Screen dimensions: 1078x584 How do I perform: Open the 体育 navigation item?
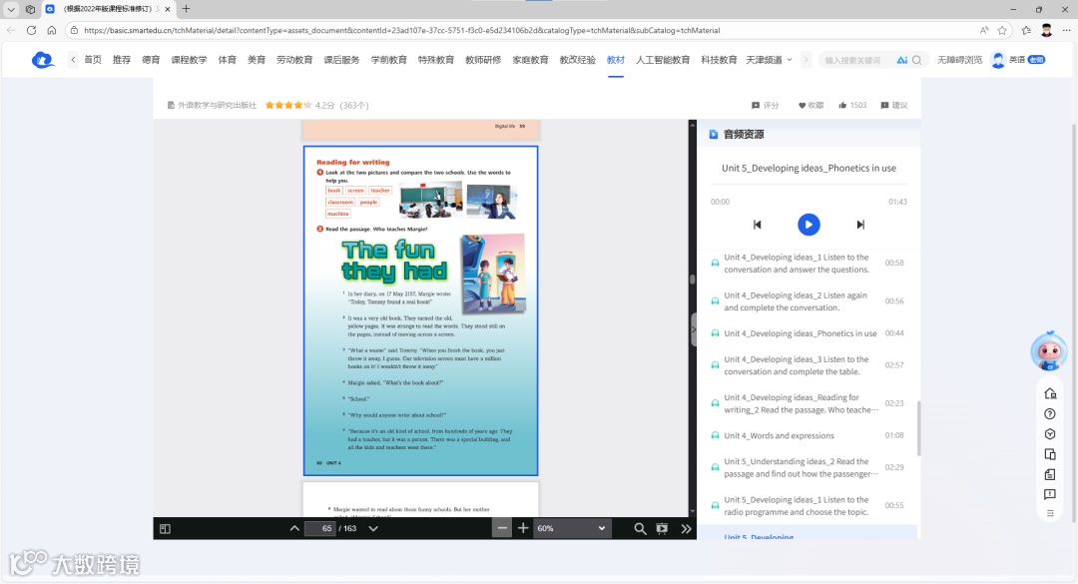(x=228, y=60)
